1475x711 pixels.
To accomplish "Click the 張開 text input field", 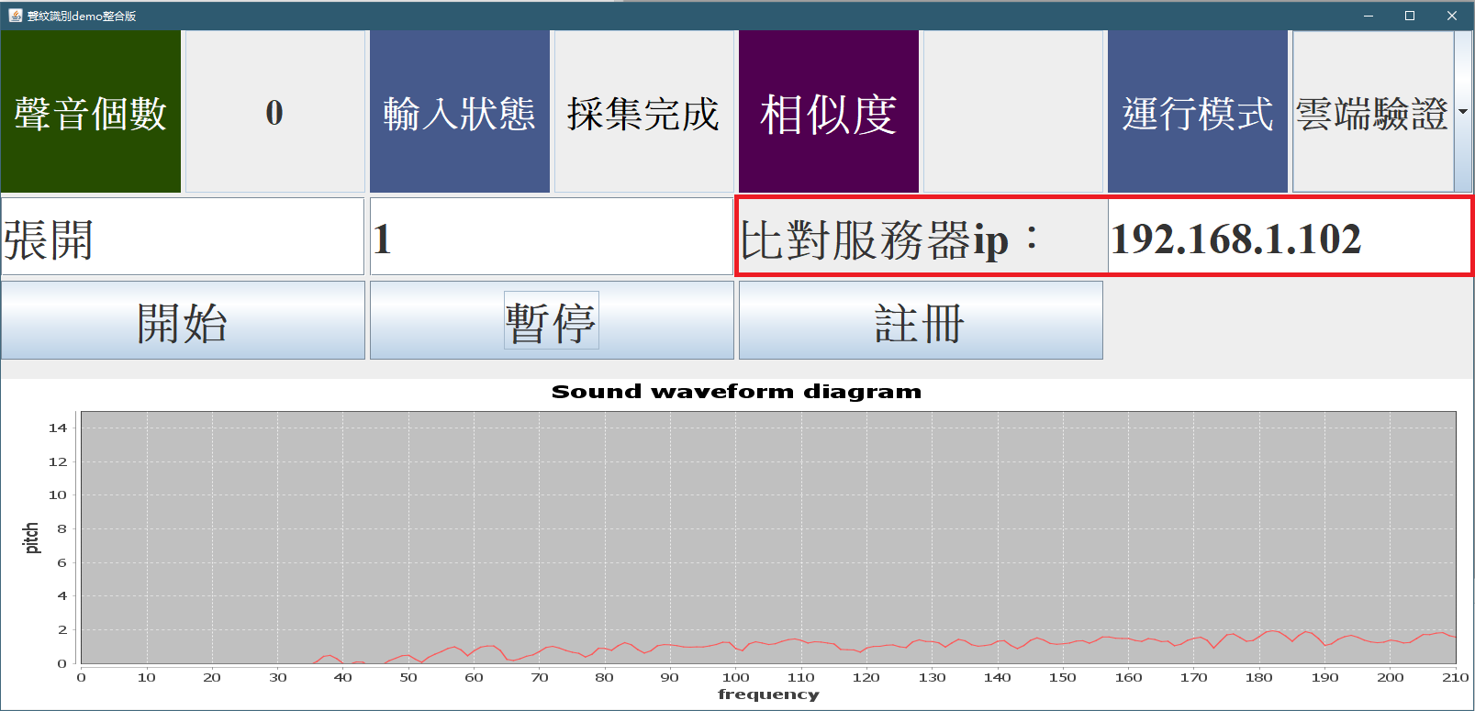I will (183, 237).
